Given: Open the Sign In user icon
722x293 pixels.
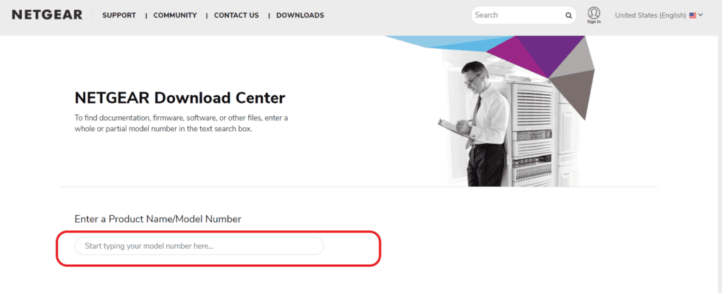Looking at the screenshot, I should point(594,15).
